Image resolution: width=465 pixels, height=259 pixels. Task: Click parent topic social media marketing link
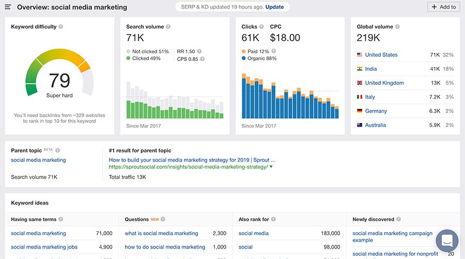pos(38,160)
